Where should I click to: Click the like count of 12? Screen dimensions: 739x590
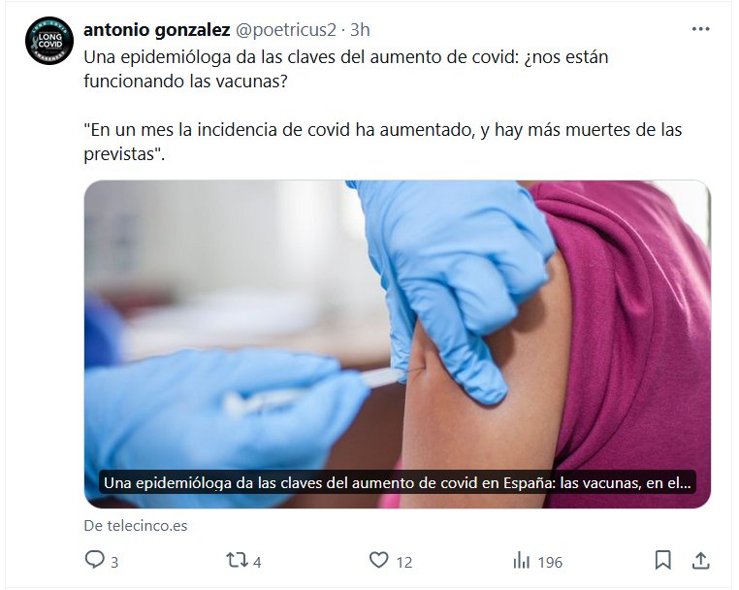(x=404, y=562)
